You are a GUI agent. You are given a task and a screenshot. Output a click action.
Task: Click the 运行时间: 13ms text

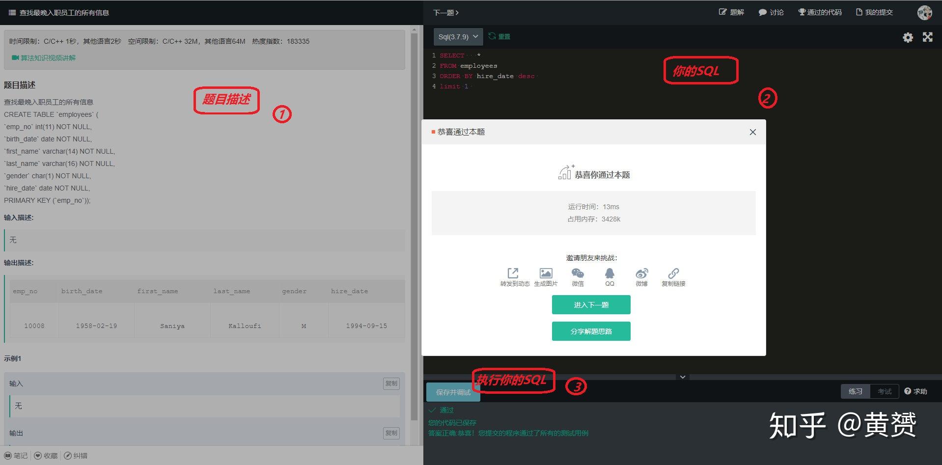pyautogui.click(x=594, y=207)
